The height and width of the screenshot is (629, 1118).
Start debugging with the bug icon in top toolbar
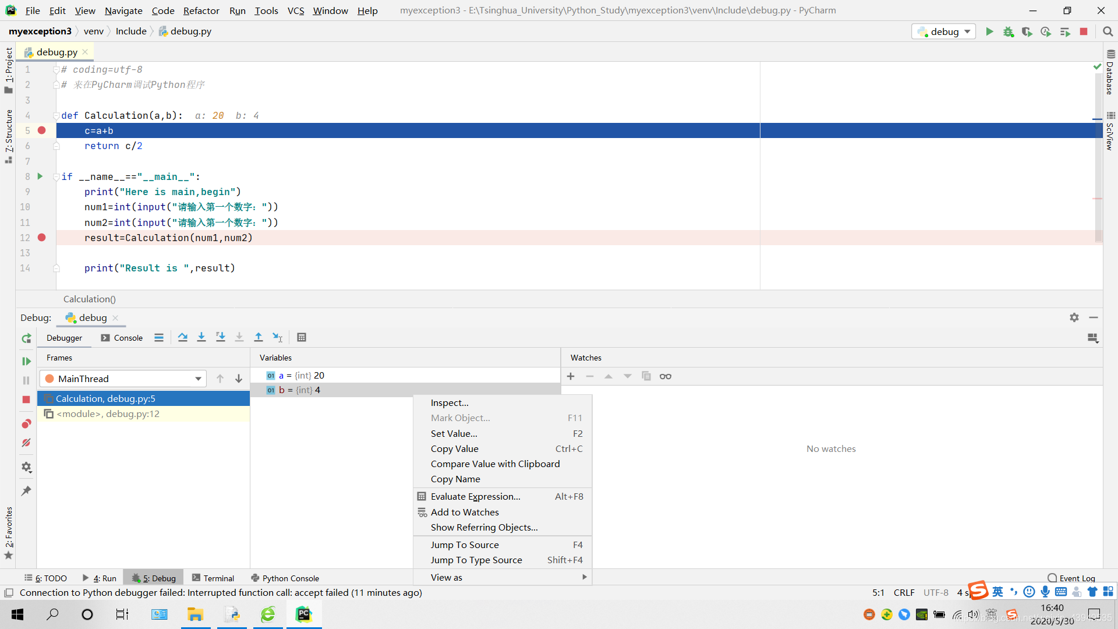coord(1009,31)
